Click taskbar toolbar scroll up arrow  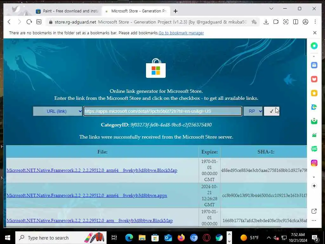(229, 234)
